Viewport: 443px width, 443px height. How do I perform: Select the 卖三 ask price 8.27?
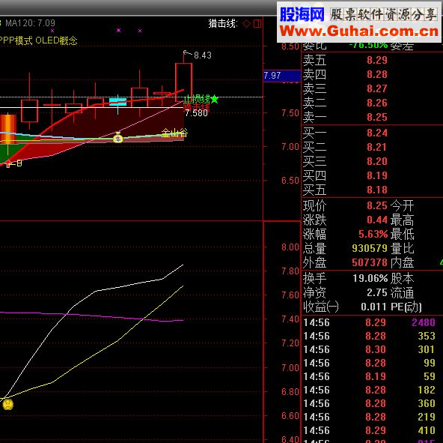click(x=377, y=88)
